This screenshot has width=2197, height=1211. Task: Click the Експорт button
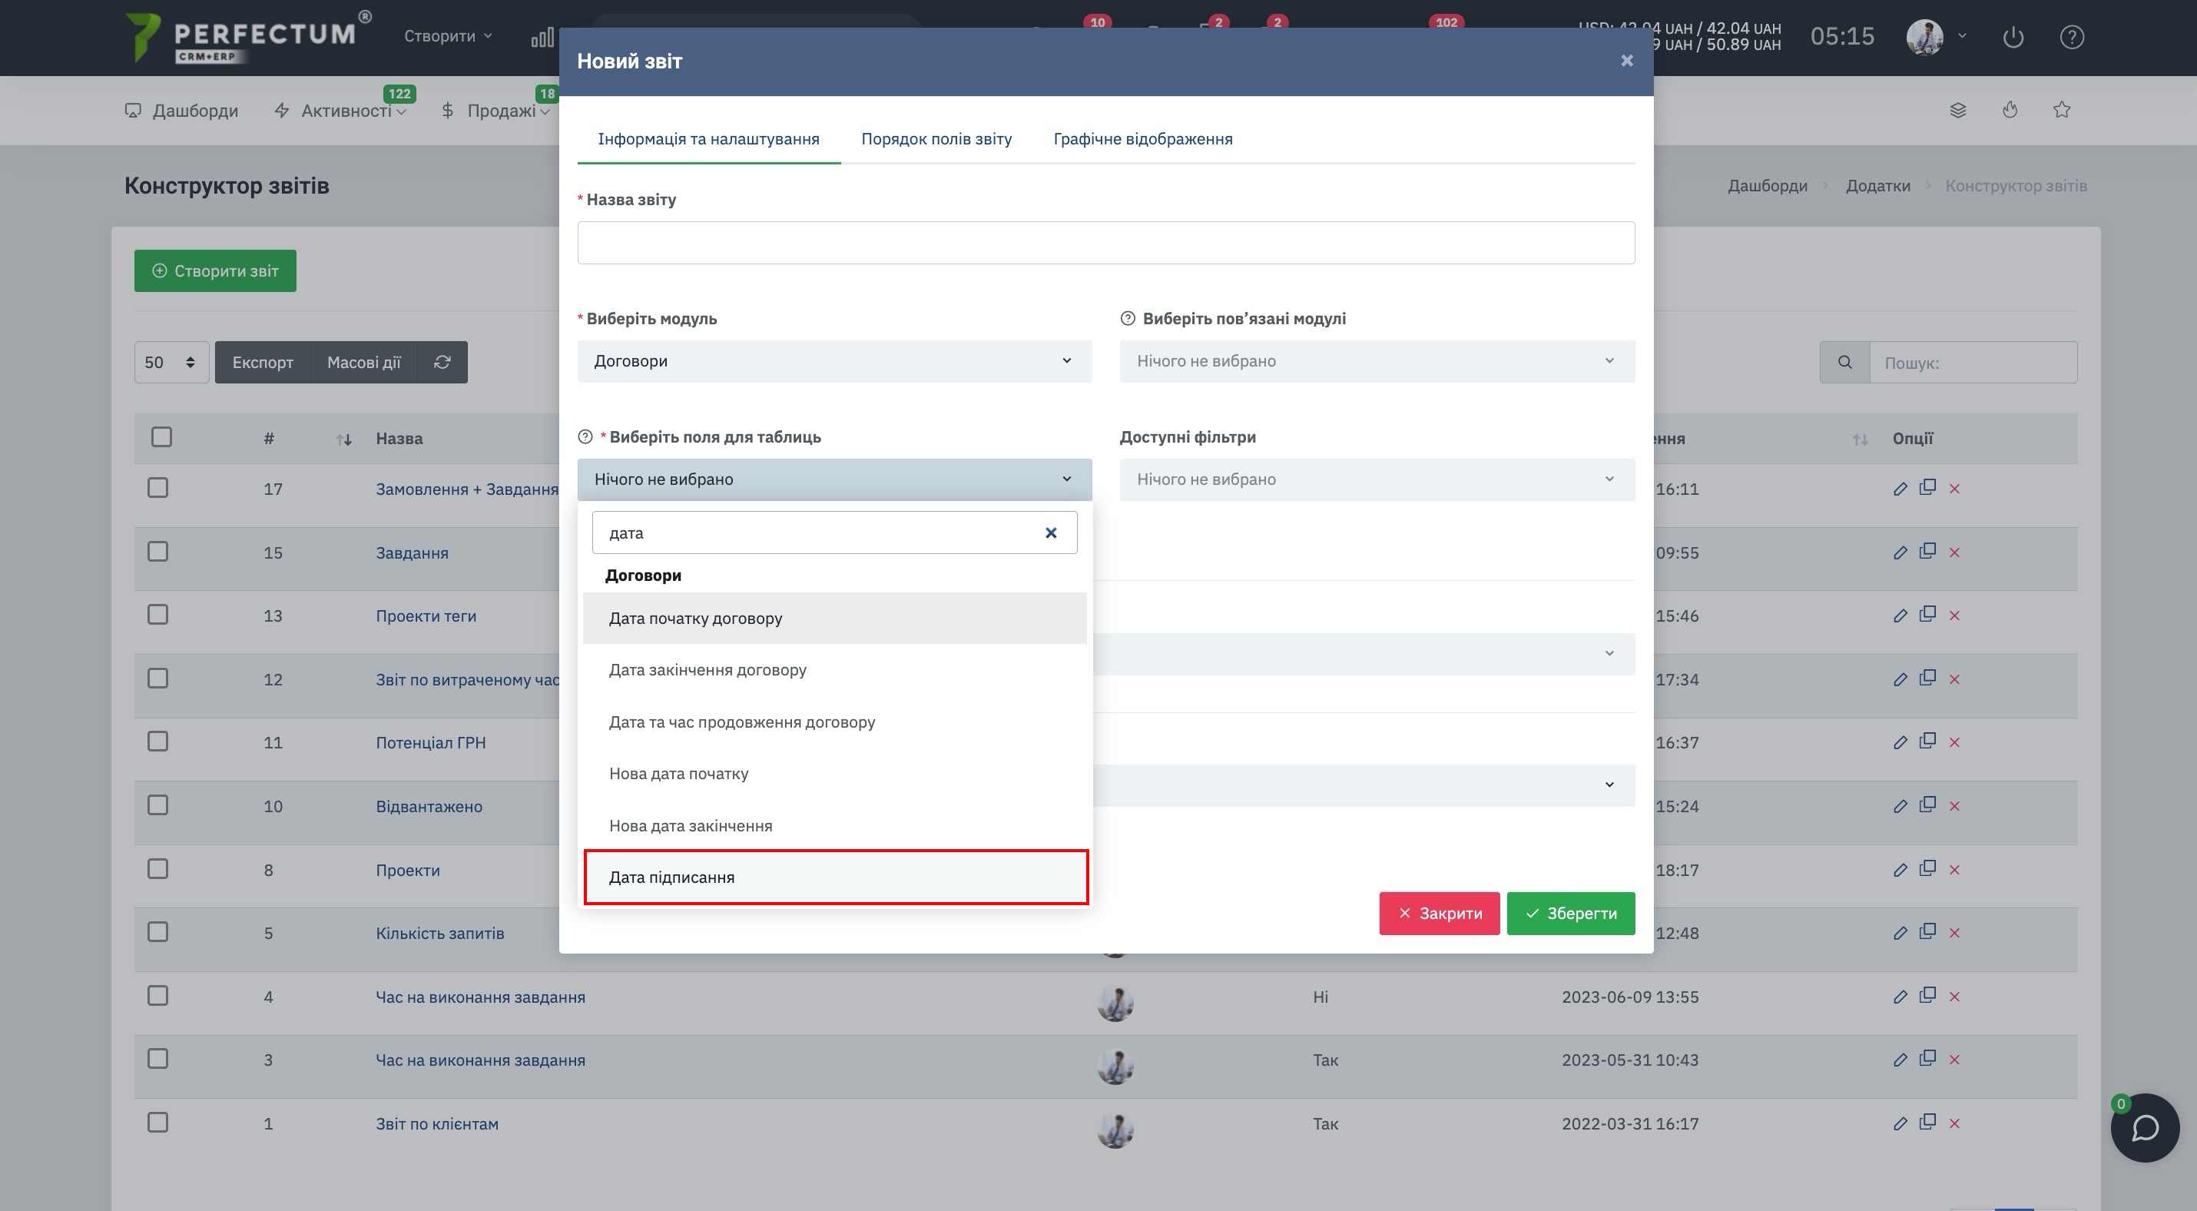pyautogui.click(x=263, y=363)
